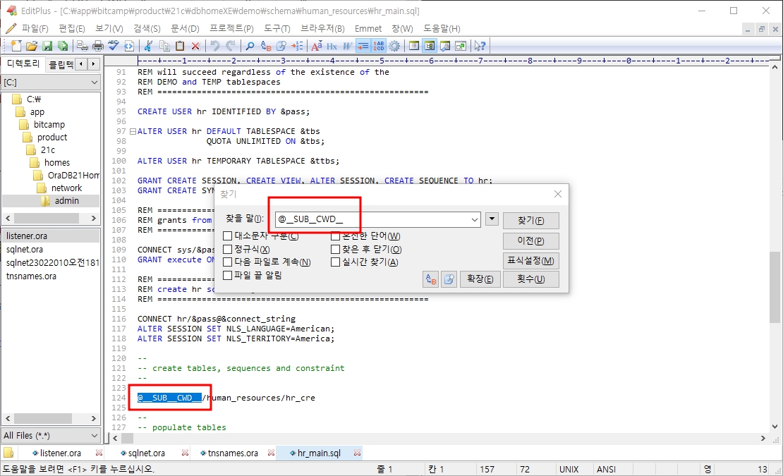Enable 대소문자 구분 checkbox
This screenshot has width=783, height=476.
tap(227, 236)
